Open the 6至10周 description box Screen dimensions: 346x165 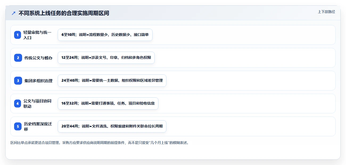105,35
